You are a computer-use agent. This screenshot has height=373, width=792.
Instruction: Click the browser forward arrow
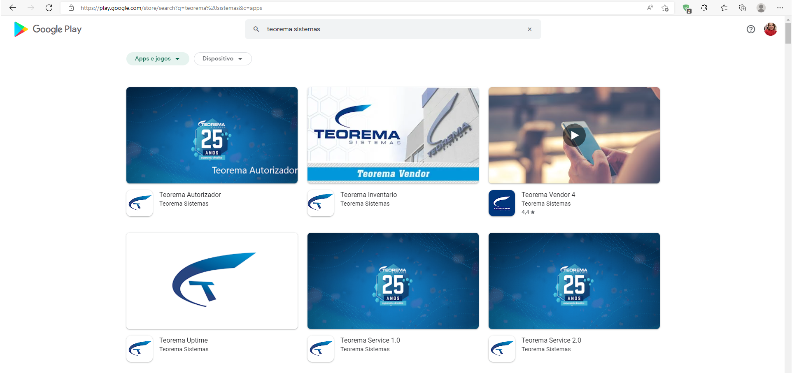31,8
